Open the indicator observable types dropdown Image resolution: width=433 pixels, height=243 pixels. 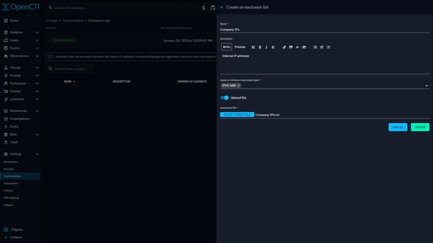coord(426,86)
